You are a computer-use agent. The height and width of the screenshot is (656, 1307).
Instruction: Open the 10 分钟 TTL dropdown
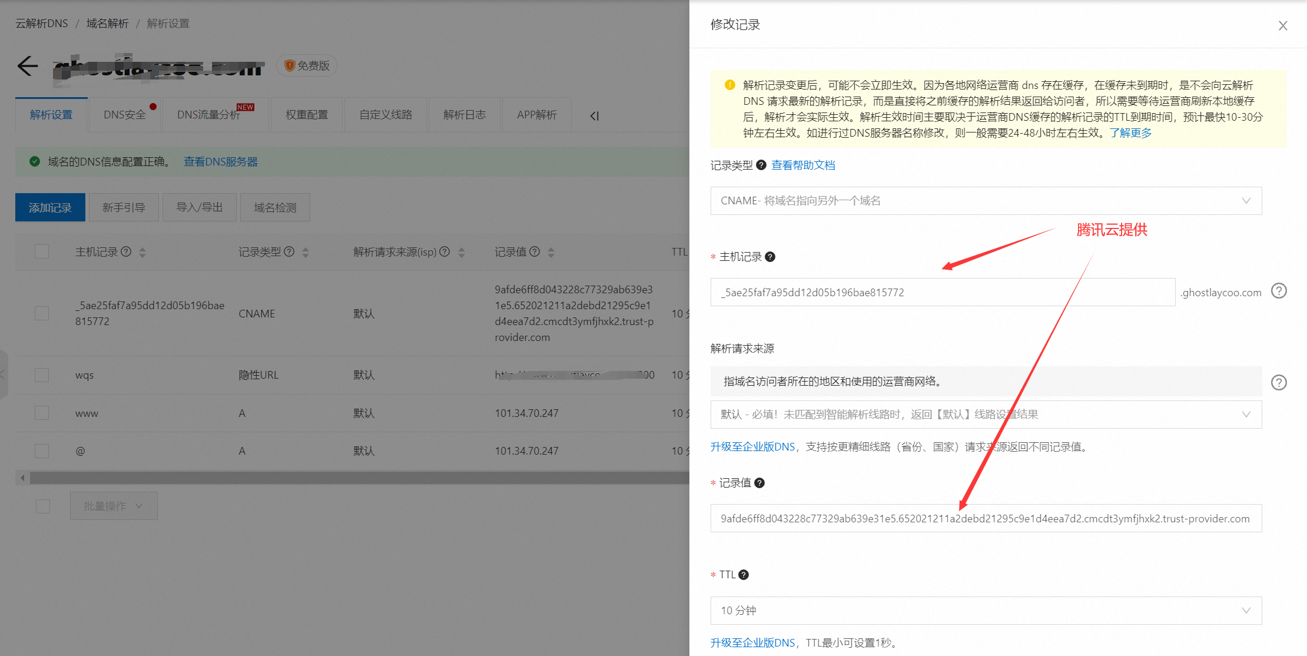pyautogui.click(x=986, y=611)
